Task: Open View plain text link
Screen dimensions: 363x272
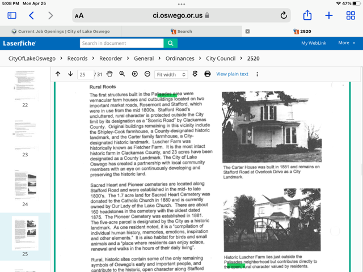Action: (232, 74)
